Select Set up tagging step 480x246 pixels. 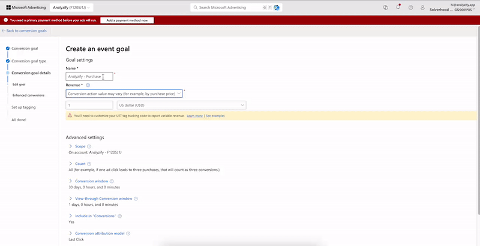click(23, 107)
